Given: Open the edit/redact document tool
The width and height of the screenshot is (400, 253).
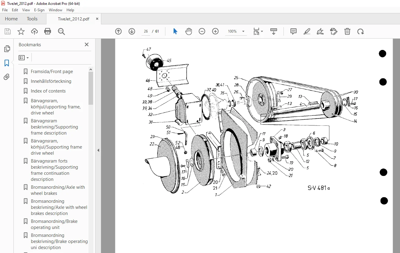Looking at the screenshot, I should coord(334,31).
